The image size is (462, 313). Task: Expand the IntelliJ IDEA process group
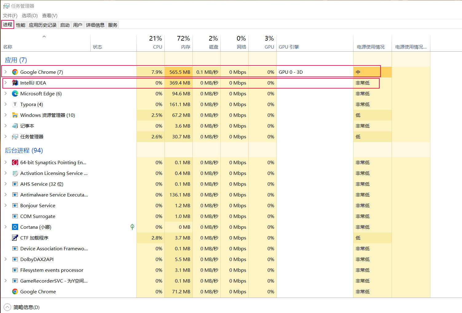coord(6,82)
